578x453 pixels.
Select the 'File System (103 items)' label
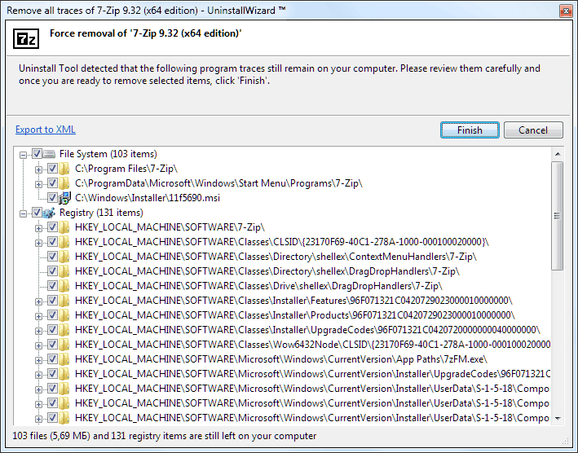coord(108,154)
